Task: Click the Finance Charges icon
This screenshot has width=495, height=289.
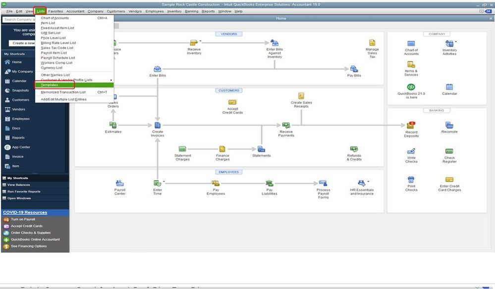Action: [222, 149]
